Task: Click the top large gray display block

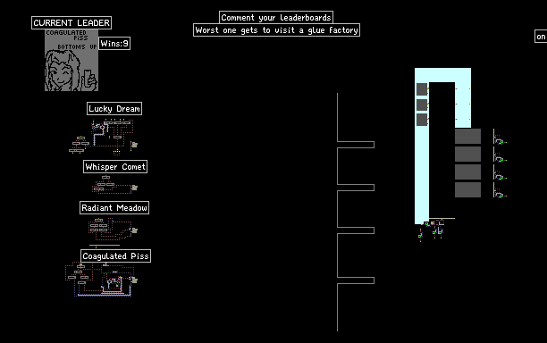Action: tap(467, 137)
